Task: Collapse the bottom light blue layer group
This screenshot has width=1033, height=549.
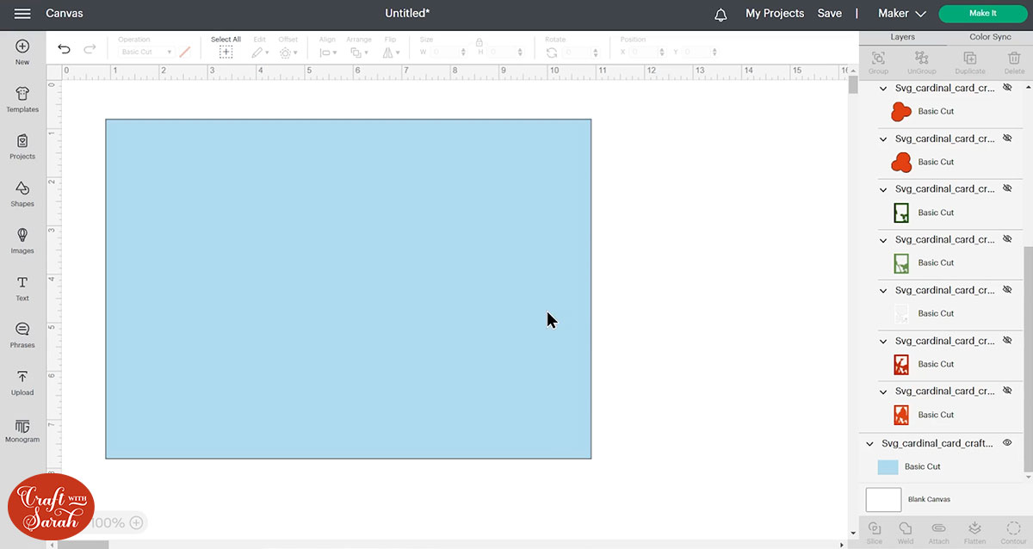Action: point(869,444)
